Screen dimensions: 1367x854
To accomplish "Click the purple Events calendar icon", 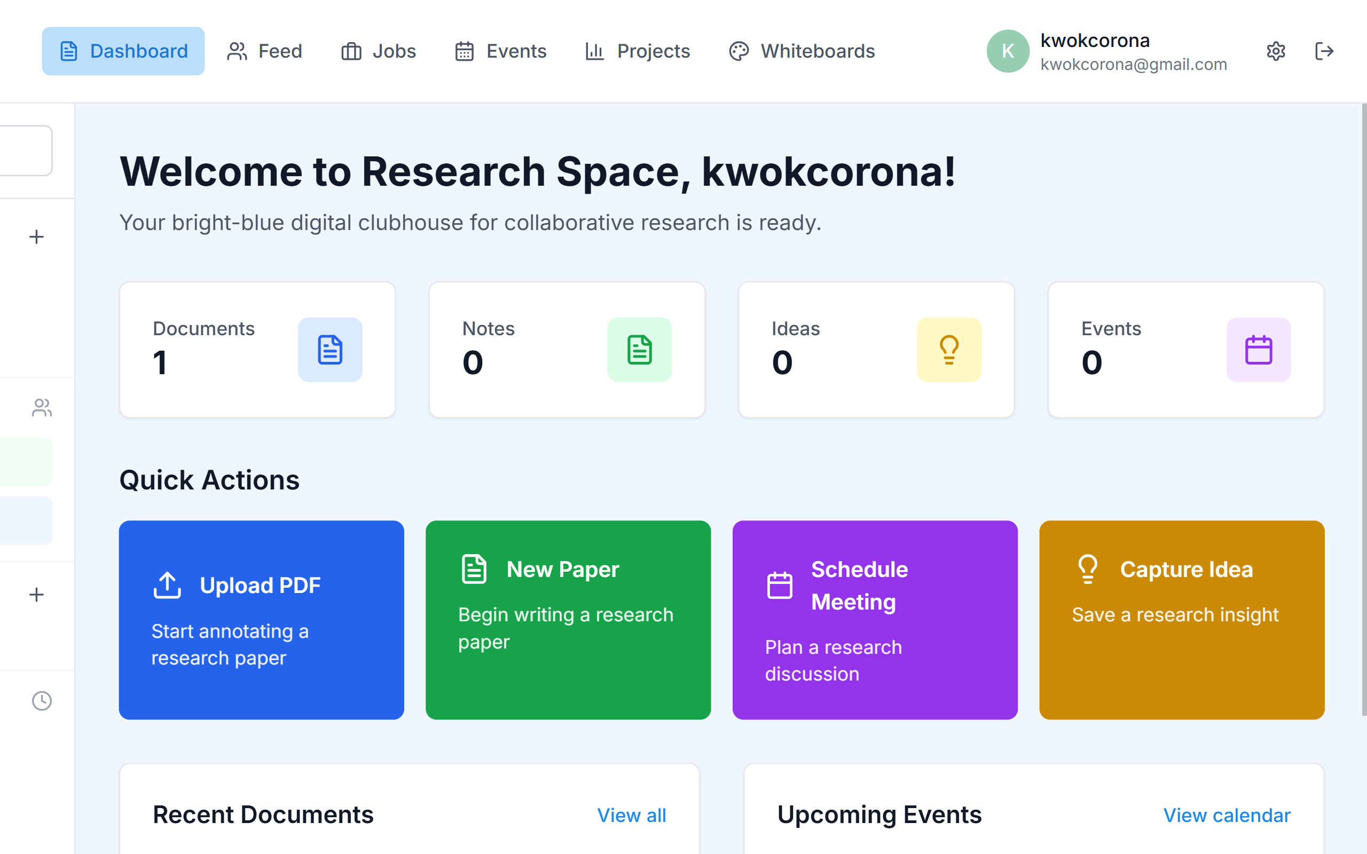I will [1259, 350].
